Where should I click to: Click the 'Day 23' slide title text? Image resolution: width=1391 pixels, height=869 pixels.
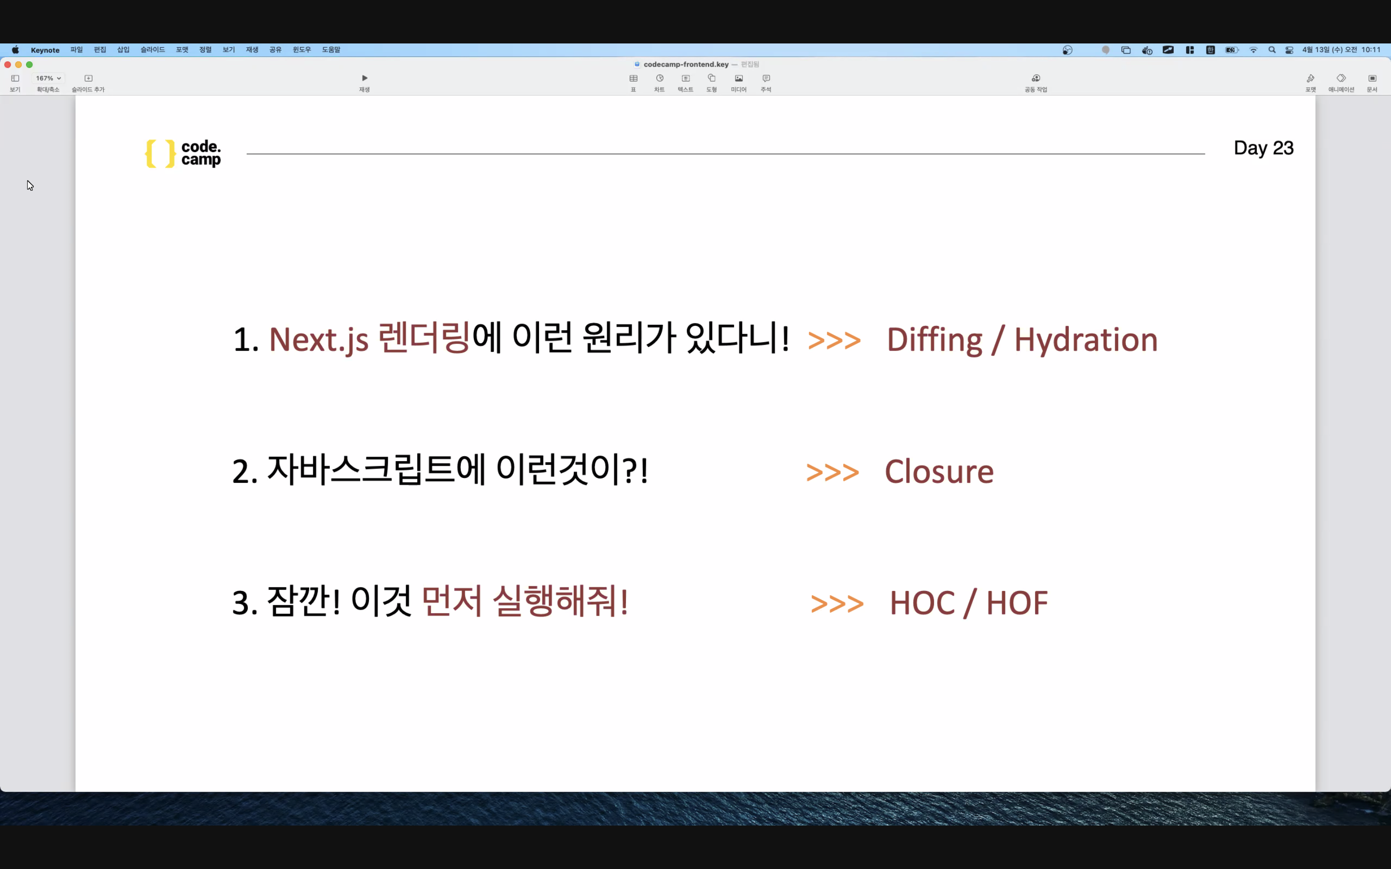click(1263, 148)
